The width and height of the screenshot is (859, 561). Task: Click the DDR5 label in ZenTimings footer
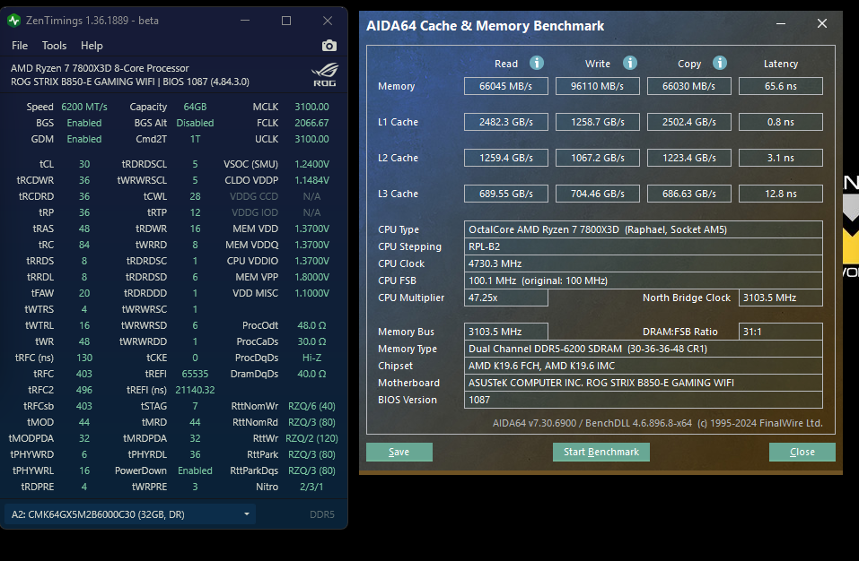point(322,514)
